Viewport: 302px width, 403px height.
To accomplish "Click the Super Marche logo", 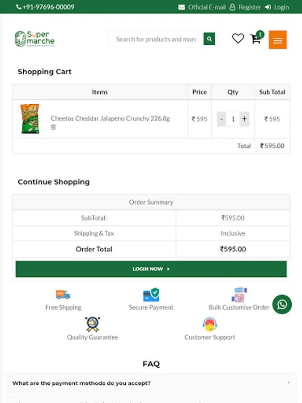I will pyautogui.click(x=34, y=39).
